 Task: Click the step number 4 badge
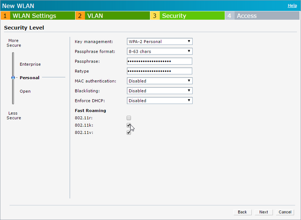point(230,16)
